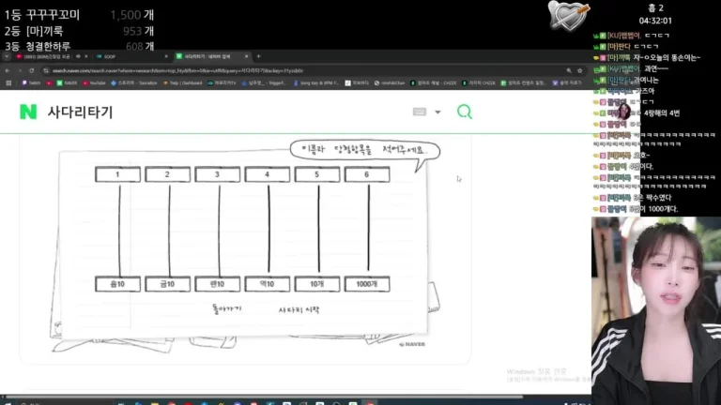Open new browser tab with plus icon
721x405 pixels.
[258, 56]
